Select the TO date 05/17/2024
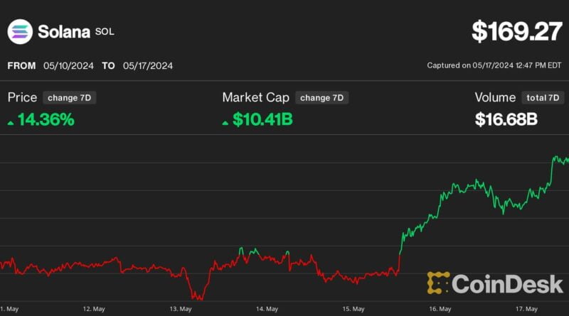 tap(146, 65)
